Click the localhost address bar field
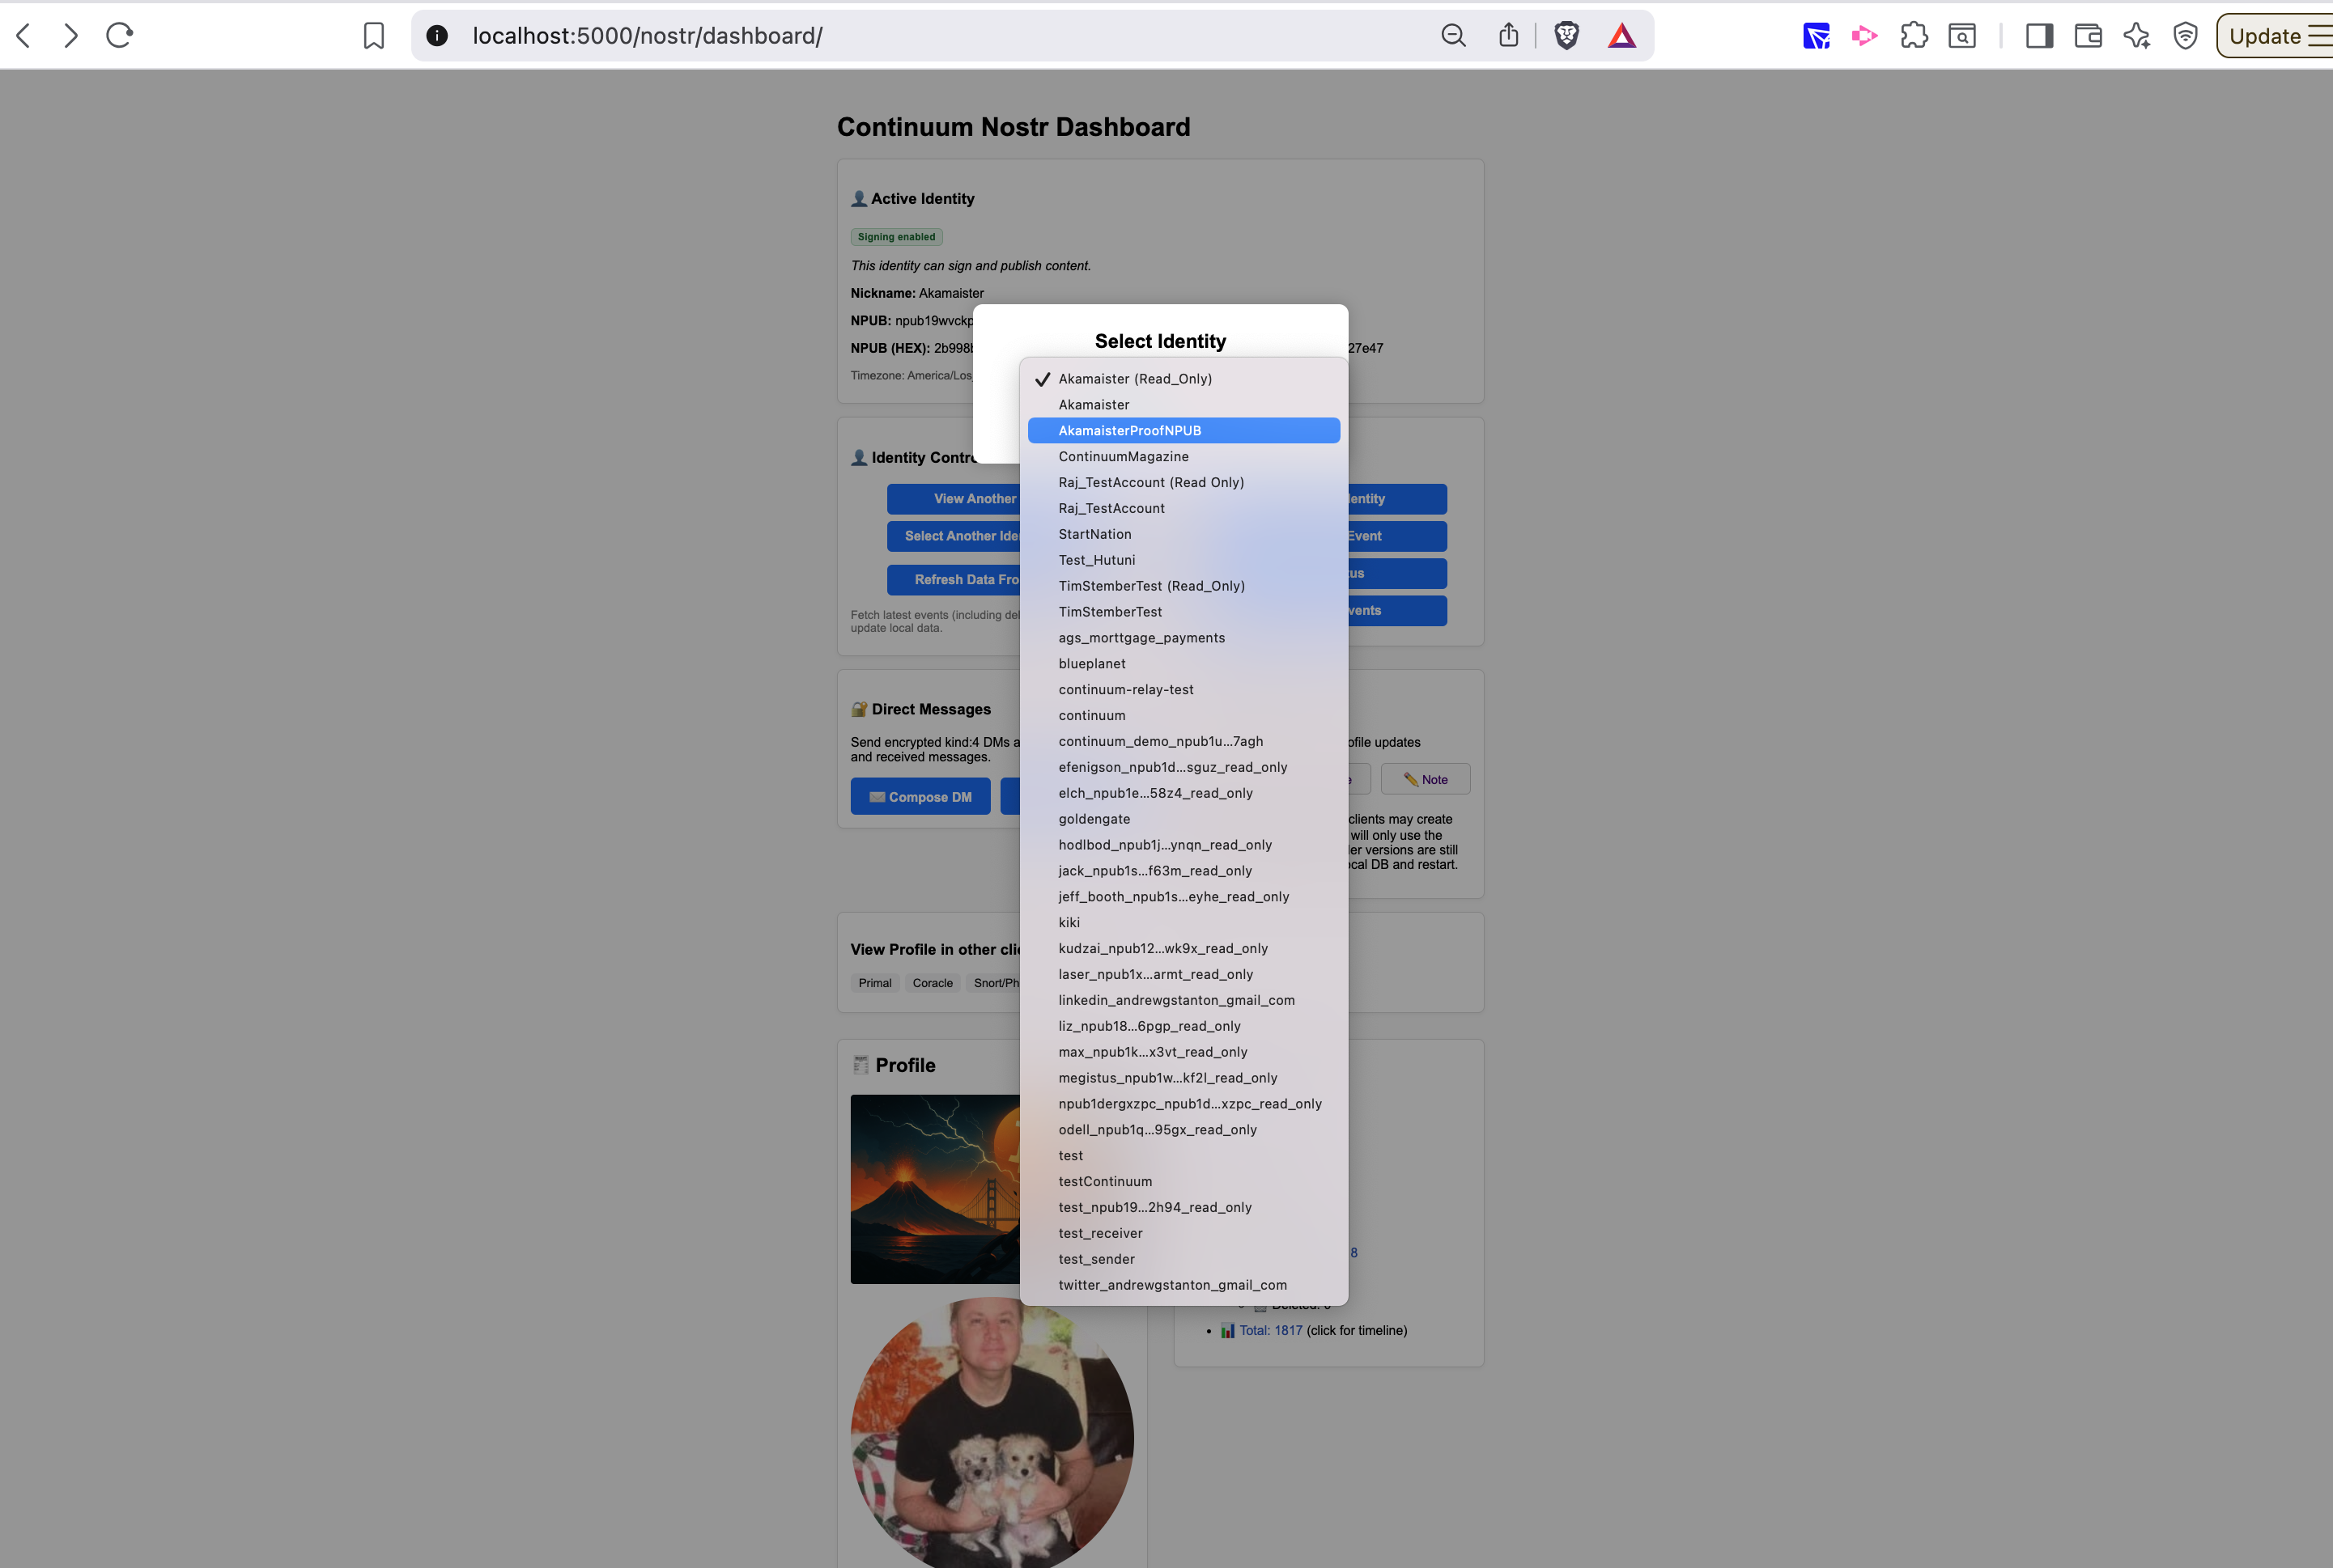 click(x=900, y=36)
